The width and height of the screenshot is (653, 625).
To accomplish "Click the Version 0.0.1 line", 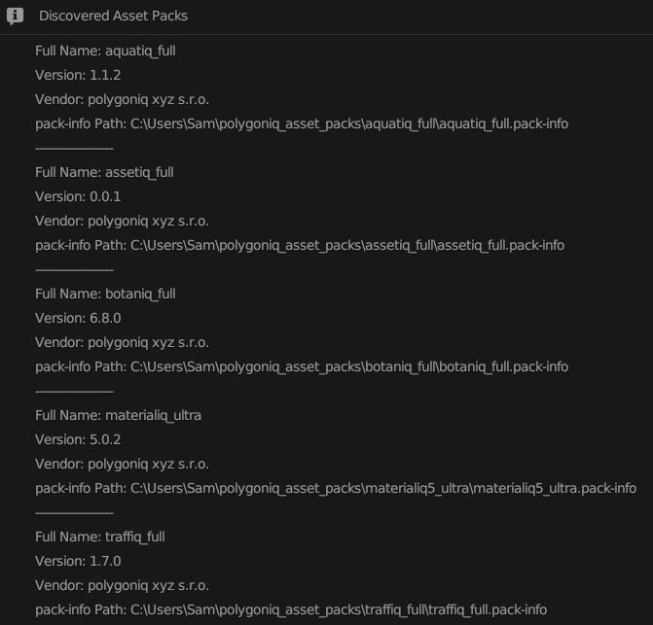I will click(x=78, y=196).
